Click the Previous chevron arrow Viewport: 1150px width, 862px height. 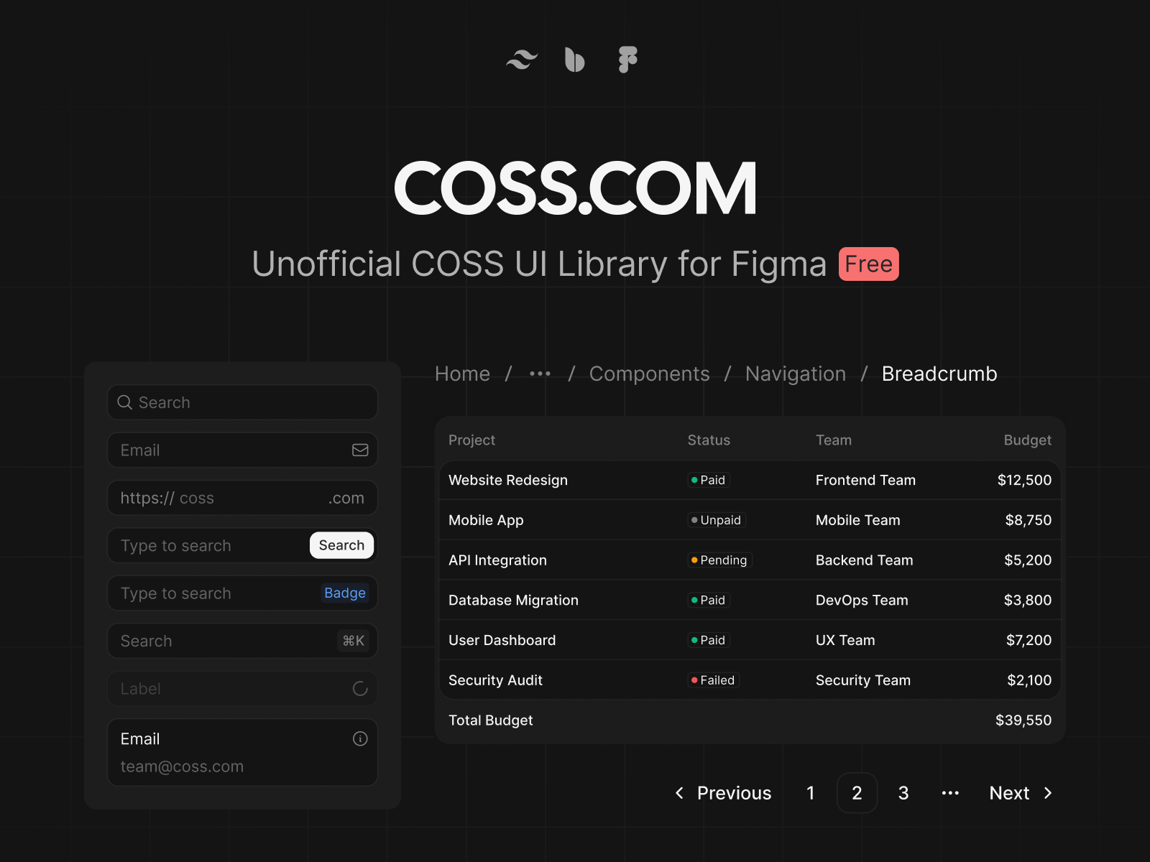679,793
